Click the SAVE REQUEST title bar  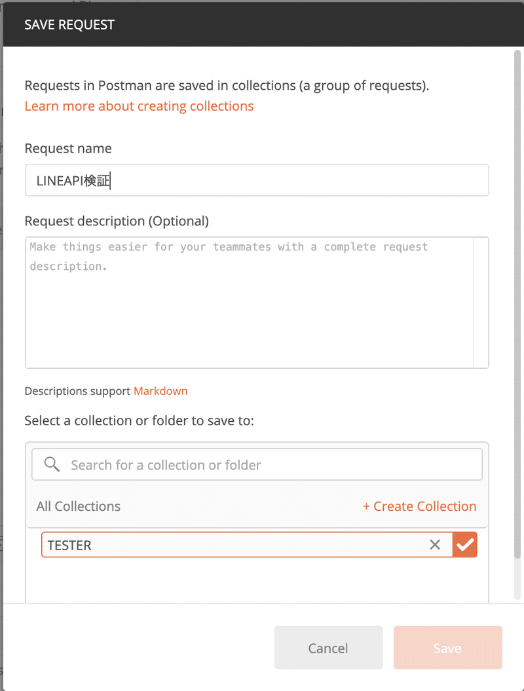click(x=262, y=25)
